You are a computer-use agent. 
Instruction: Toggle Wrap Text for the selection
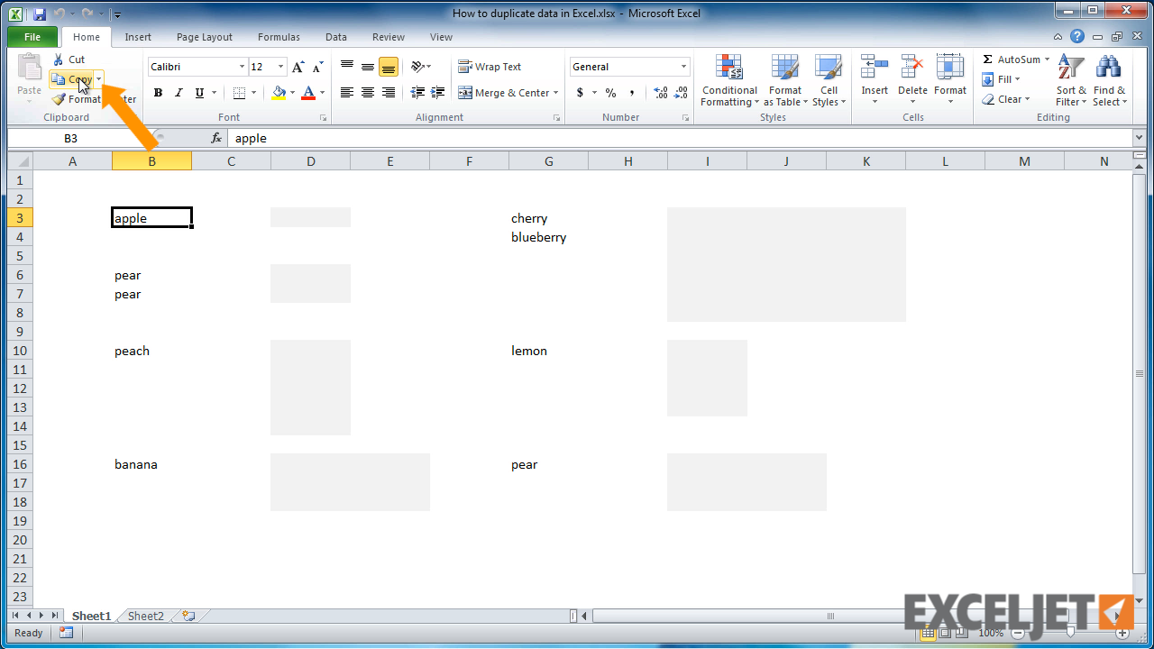490,66
